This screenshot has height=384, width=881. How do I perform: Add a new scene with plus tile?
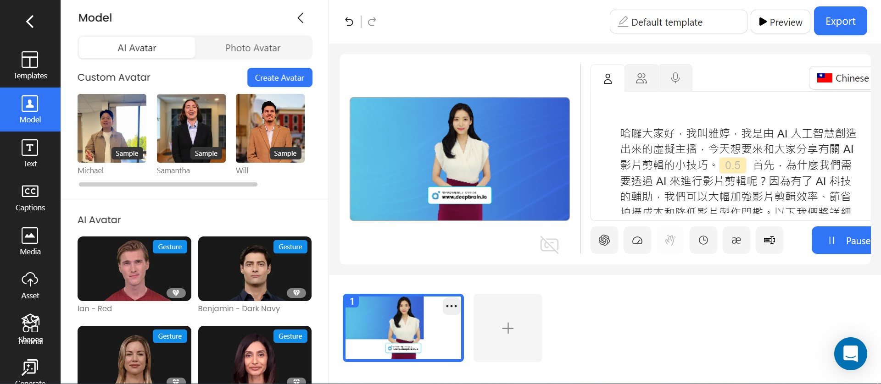[507, 328]
